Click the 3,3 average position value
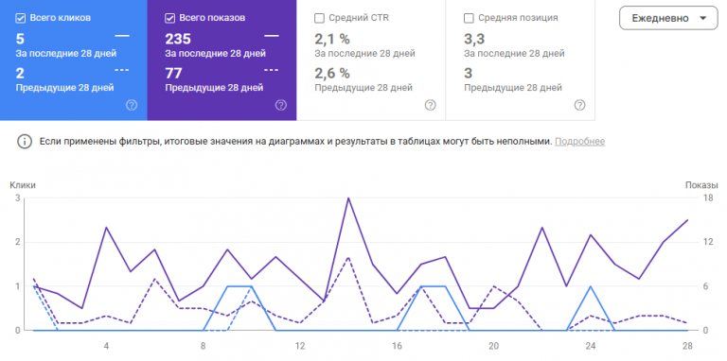The height and width of the screenshot is (361, 727). click(474, 39)
